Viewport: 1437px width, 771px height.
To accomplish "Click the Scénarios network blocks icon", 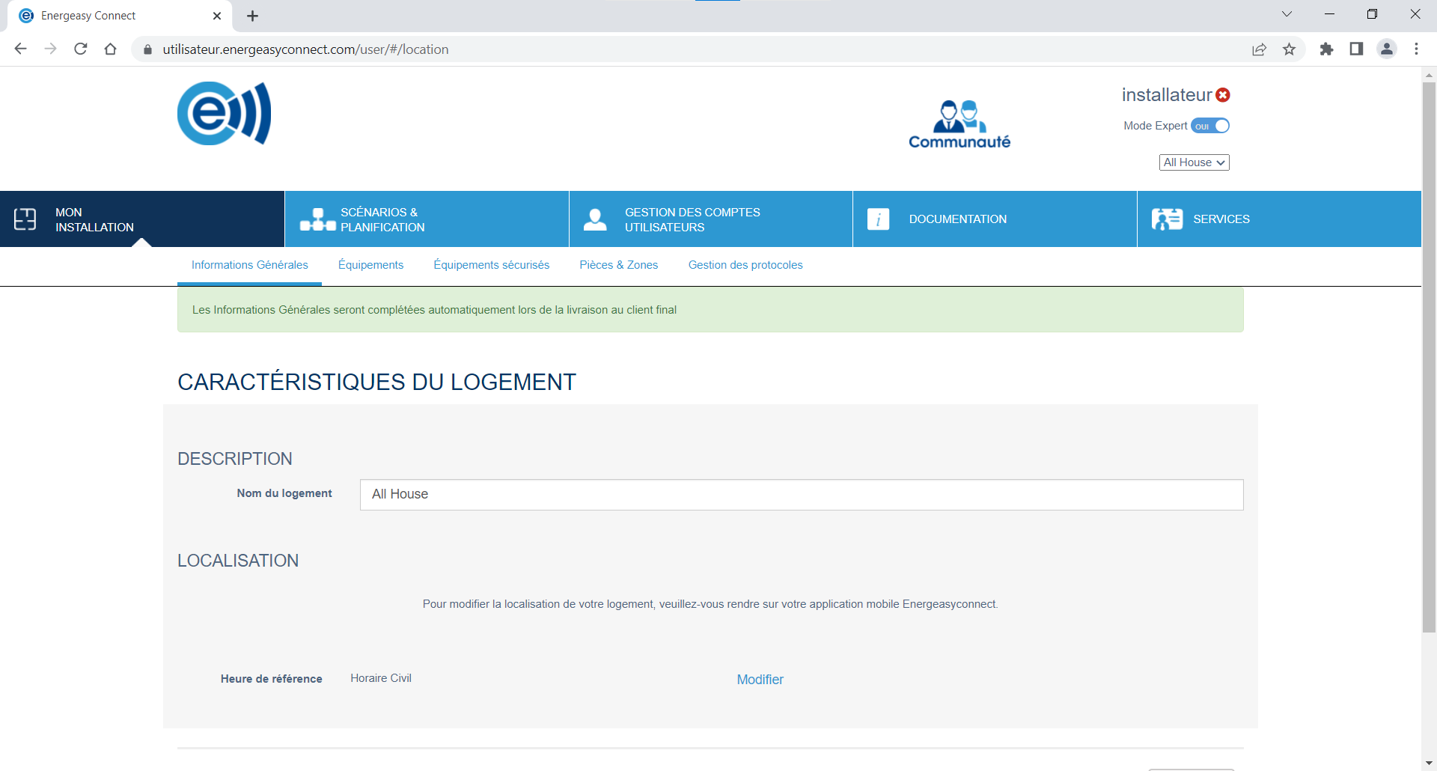I will pyautogui.click(x=318, y=219).
